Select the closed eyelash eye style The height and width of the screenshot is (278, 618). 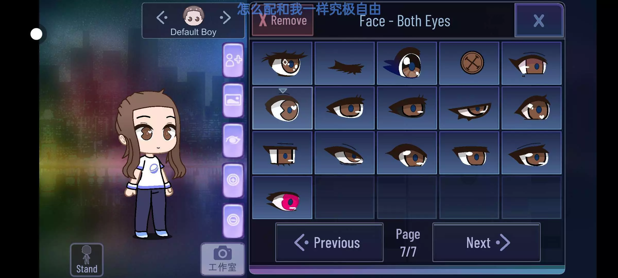(x=345, y=63)
